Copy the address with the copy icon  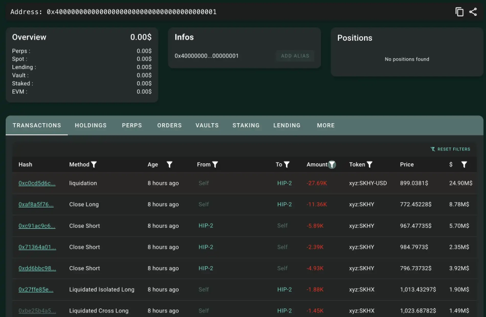click(459, 12)
